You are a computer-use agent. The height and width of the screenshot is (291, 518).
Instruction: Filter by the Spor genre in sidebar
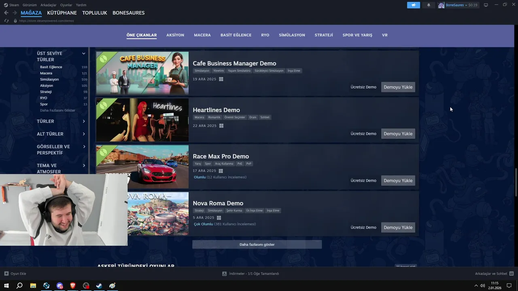click(44, 104)
